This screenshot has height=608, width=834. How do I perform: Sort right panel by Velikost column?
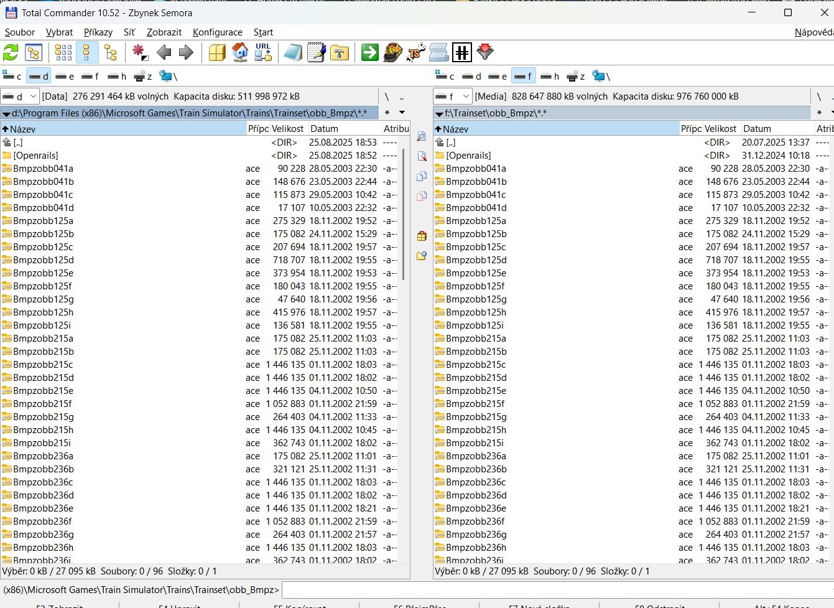tap(720, 129)
